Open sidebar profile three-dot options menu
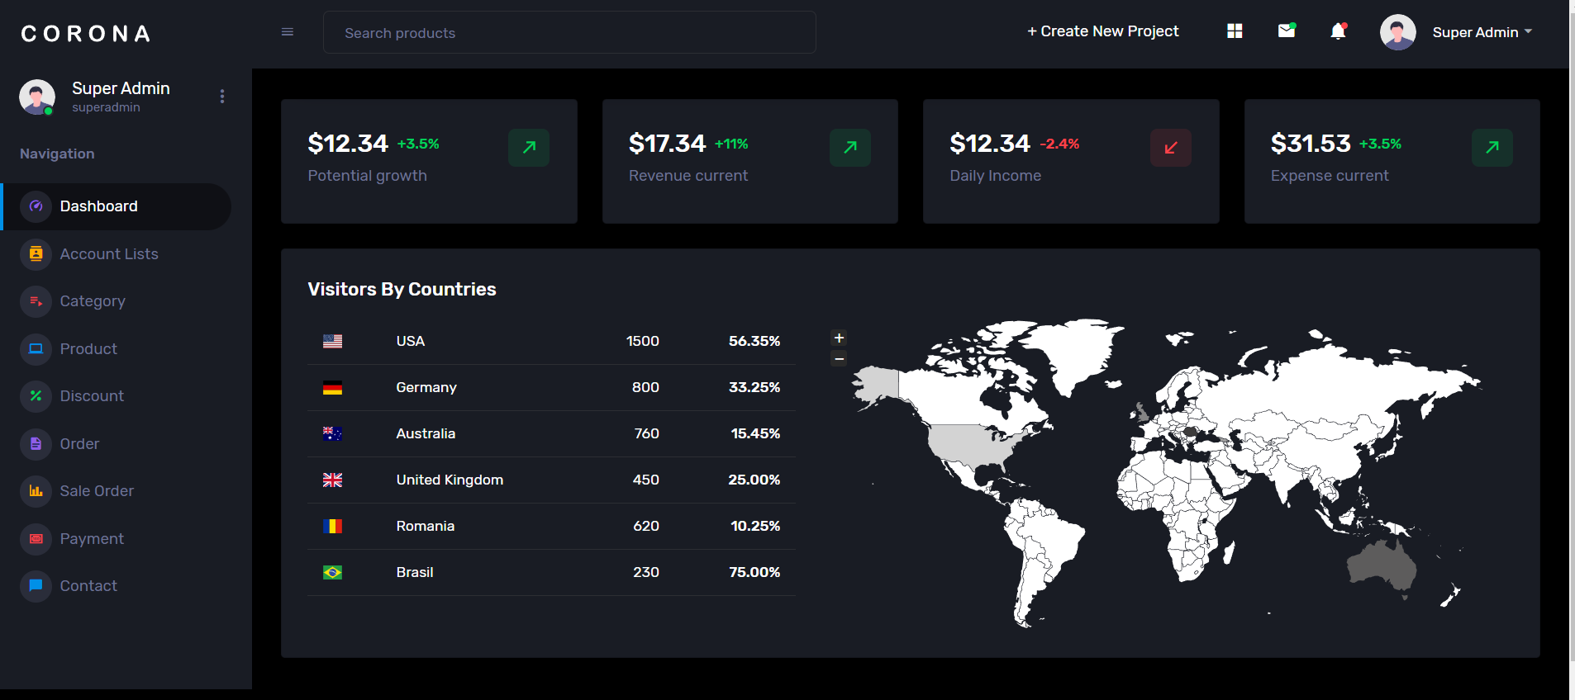Viewport: 1575px width, 700px height. coord(222,97)
